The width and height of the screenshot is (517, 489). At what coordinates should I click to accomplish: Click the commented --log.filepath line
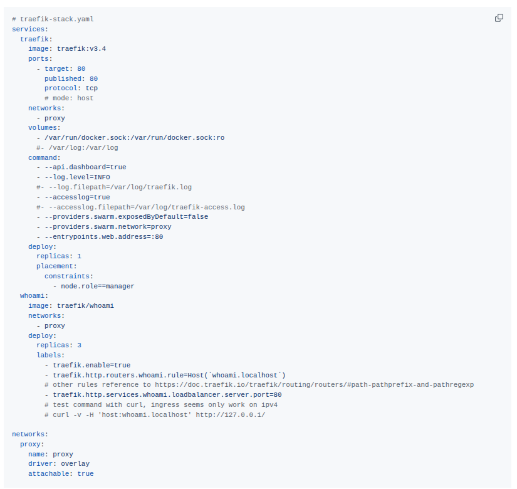[x=114, y=187]
